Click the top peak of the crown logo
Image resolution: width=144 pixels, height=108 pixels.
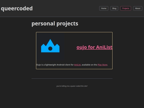coord(50,40)
